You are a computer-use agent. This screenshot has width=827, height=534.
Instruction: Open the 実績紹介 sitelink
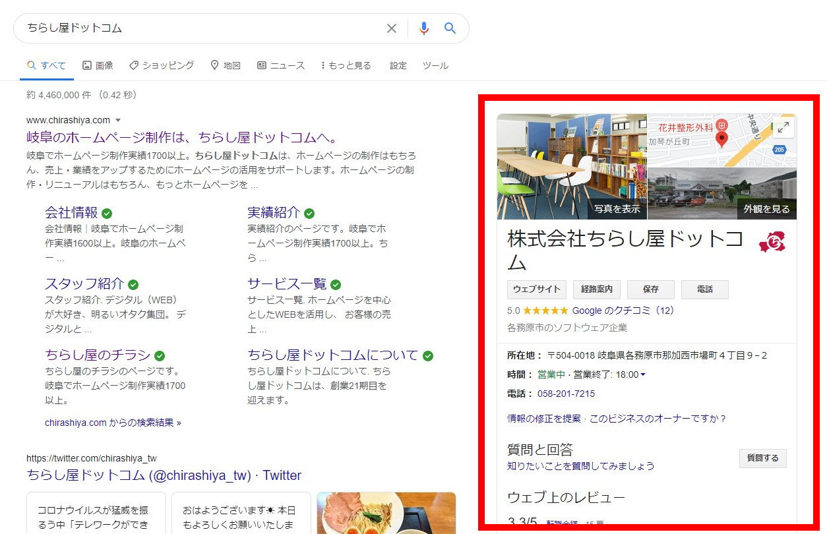[274, 212]
